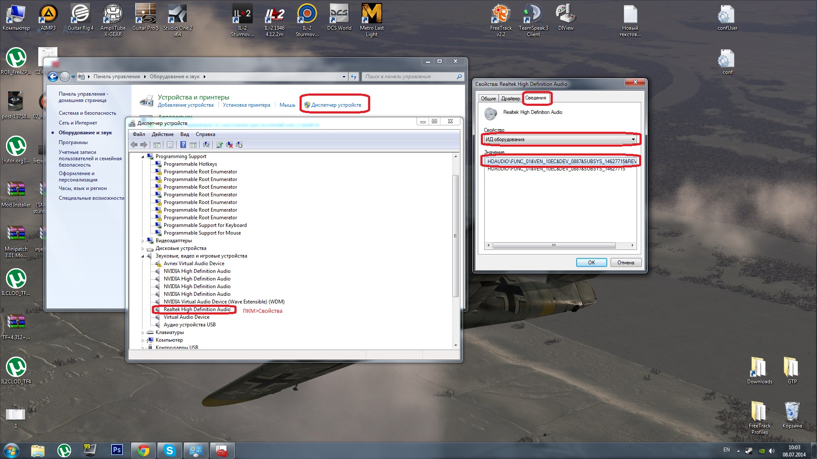Open the Корзина recycle bin icon
Screen dimensions: 817x459
[792, 415]
